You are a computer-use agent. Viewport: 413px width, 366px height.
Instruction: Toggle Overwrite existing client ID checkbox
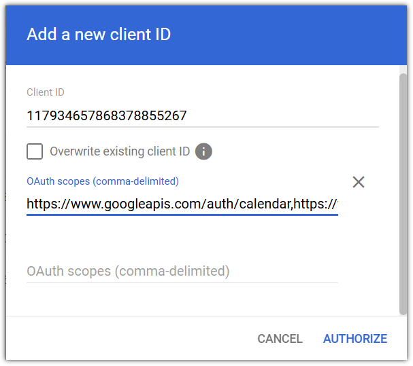point(35,151)
